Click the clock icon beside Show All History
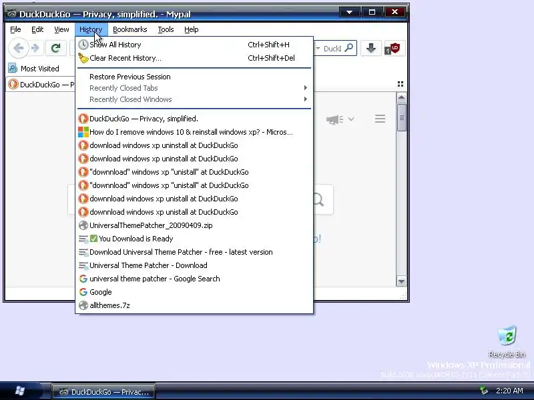 (83, 45)
